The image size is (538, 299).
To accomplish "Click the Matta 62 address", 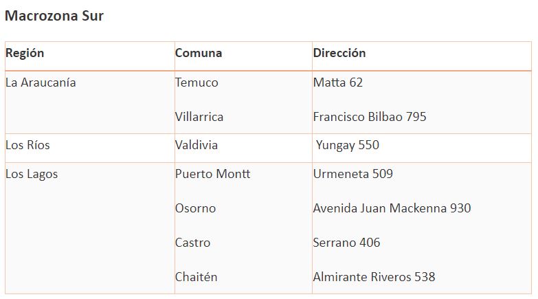I will pyautogui.click(x=338, y=82).
